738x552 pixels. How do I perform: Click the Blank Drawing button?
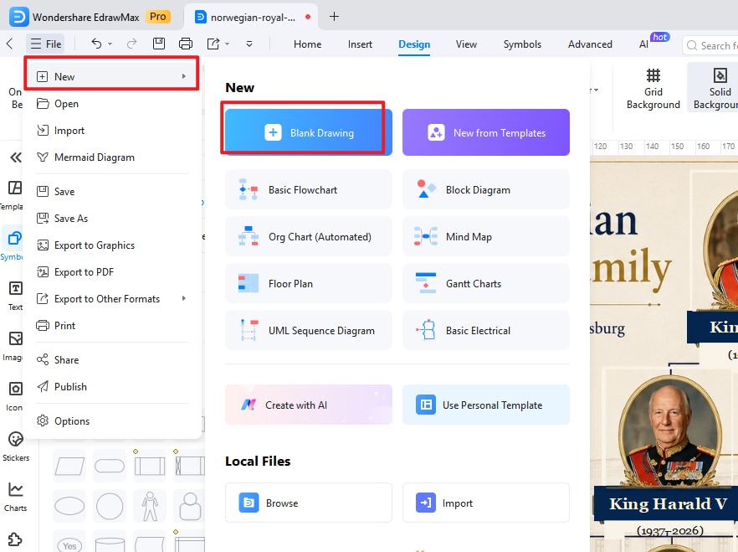[x=308, y=132]
